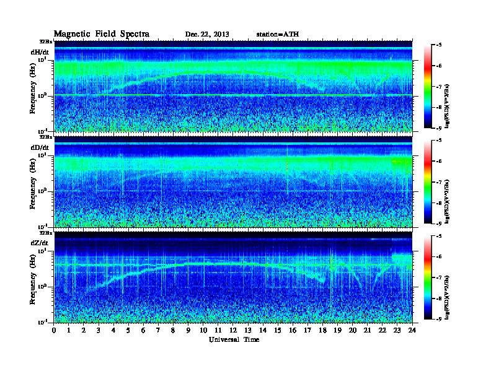The image size is (491, 379).
Task: Click the 'station=ATH' label
Action: coord(278,34)
